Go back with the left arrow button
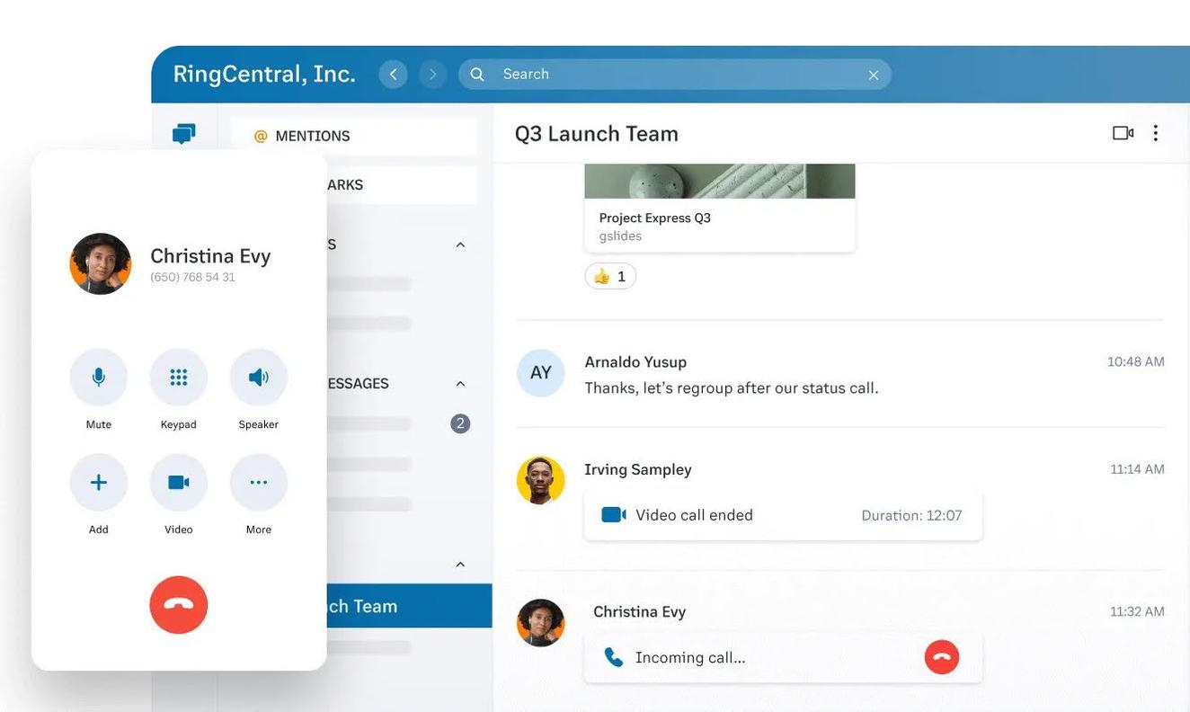Viewport: 1190px width, 712px height. pos(393,74)
